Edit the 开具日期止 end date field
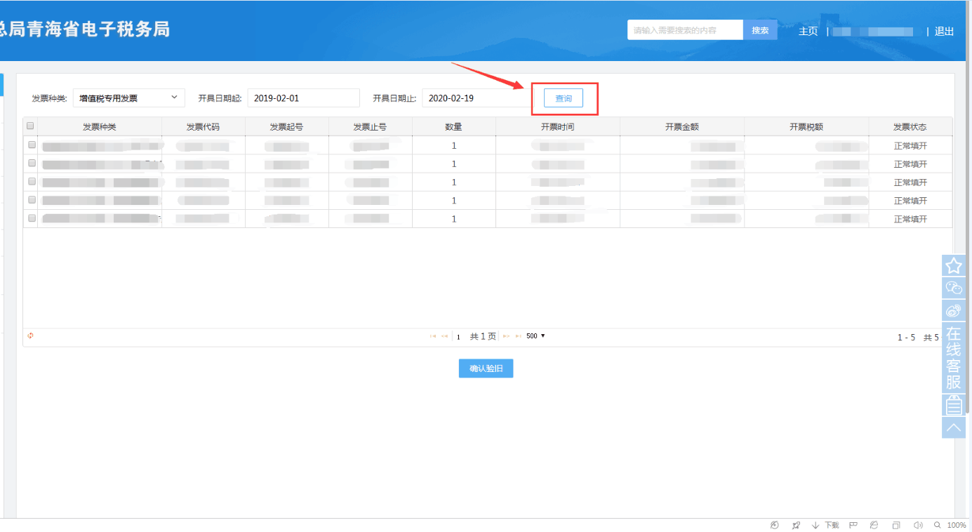Screen dimensions: 972x532 coord(477,98)
